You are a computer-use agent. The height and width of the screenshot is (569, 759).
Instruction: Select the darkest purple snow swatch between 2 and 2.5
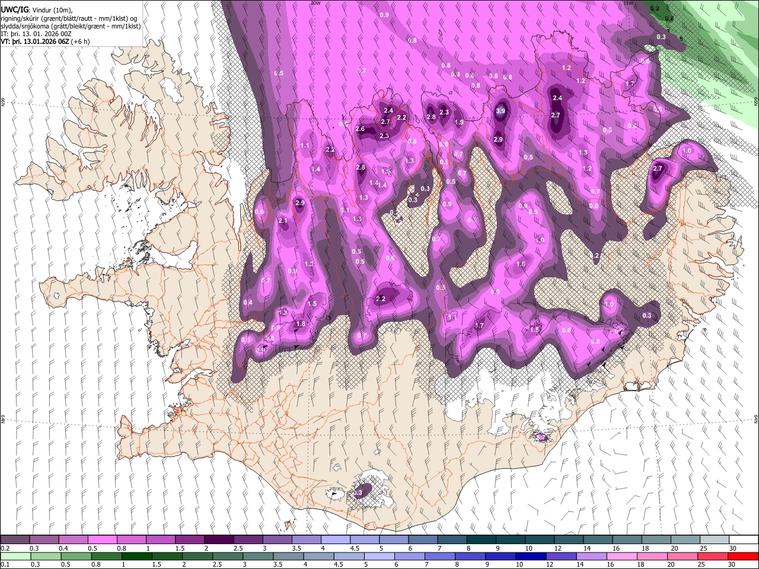click(219, 539)
